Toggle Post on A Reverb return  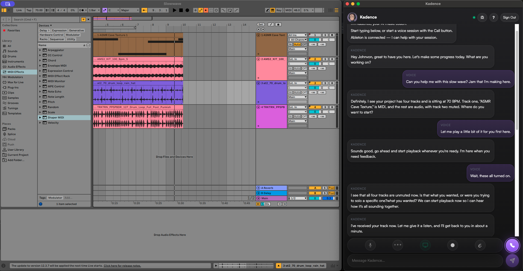pyautogui.click(x=331, y=188)
